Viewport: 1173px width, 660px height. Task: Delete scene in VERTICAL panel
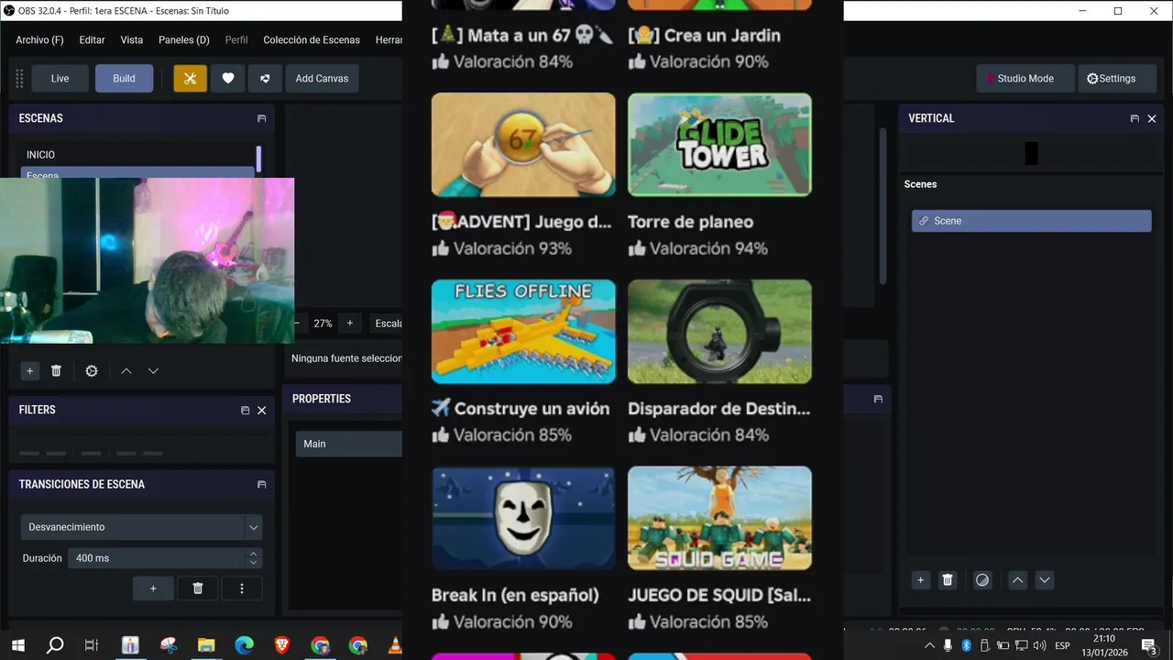[948, 580]
